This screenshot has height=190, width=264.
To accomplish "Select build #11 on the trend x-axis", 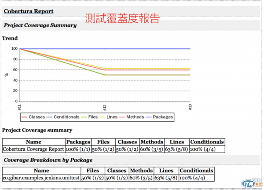I will click(x=20, y=107).
